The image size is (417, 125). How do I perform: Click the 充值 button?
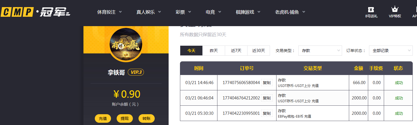(103, 118)
